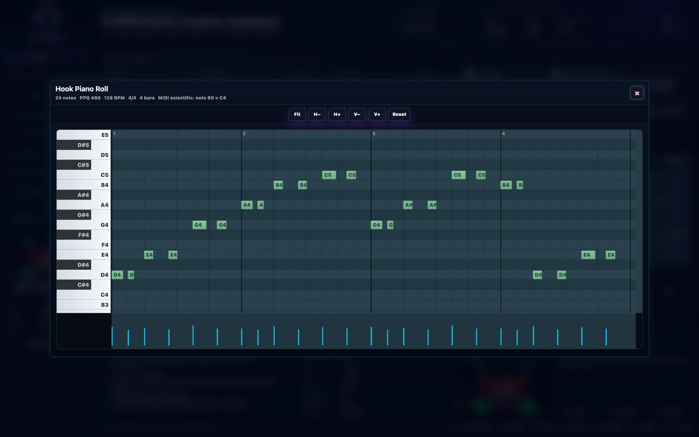Play the A4 piano key

pos(84,205)
